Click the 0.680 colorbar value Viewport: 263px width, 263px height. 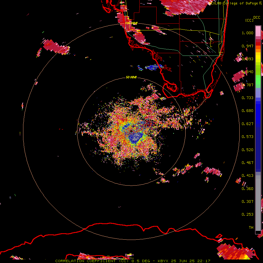point(248,111)
